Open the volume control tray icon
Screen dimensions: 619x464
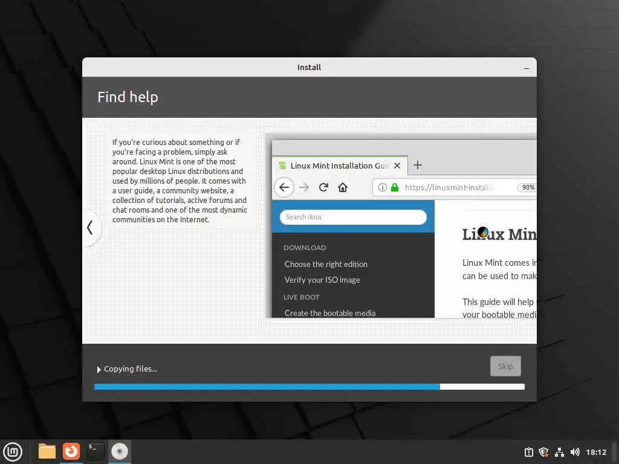point(575,452)
